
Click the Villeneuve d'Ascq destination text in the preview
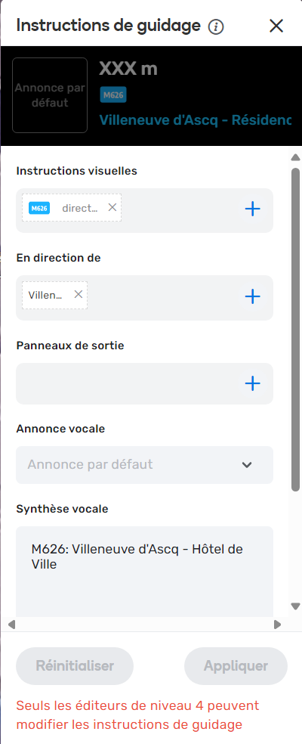pyautogui.click(x=195, y=119)
